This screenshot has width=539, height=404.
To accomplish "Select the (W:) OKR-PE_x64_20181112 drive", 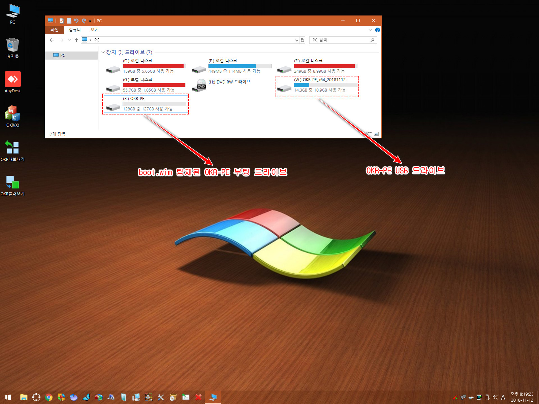I will tap(317, 85).
